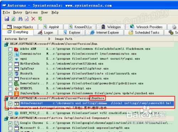Uncheck the NscAuth checkbox
178x132 pixels.
click(10, 74)
